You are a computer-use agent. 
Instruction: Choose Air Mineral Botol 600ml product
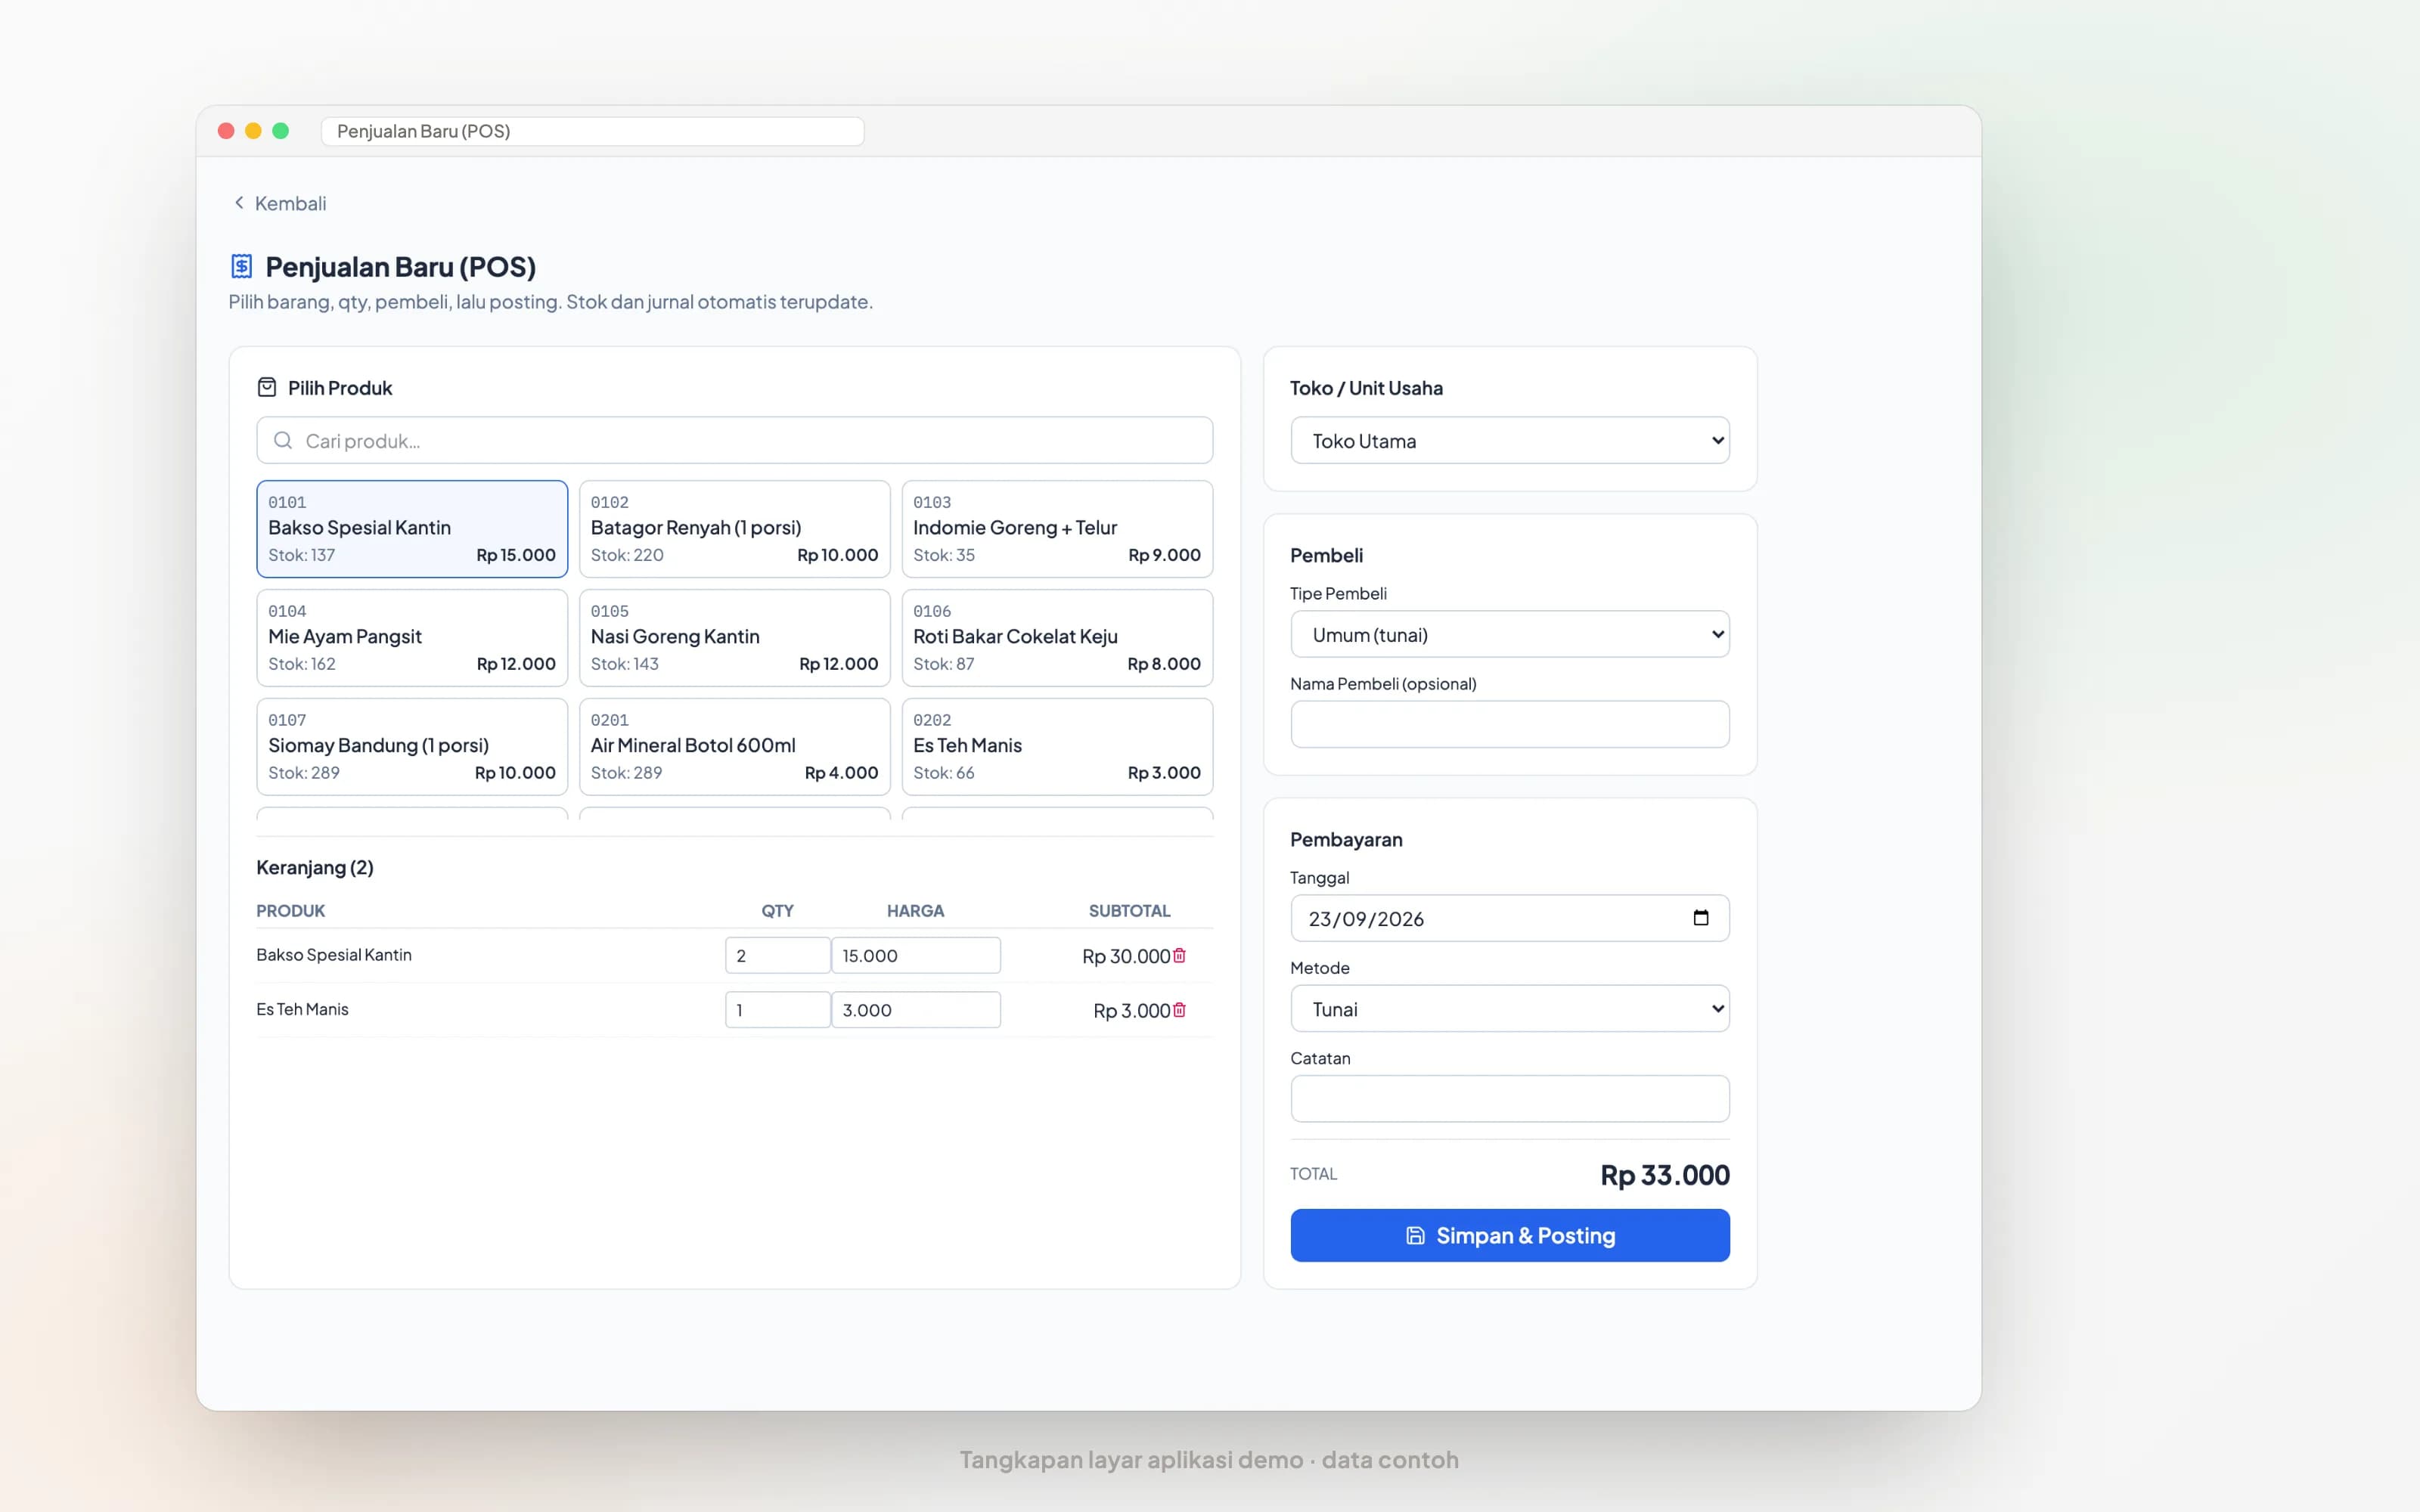click(x=735, y=747)
